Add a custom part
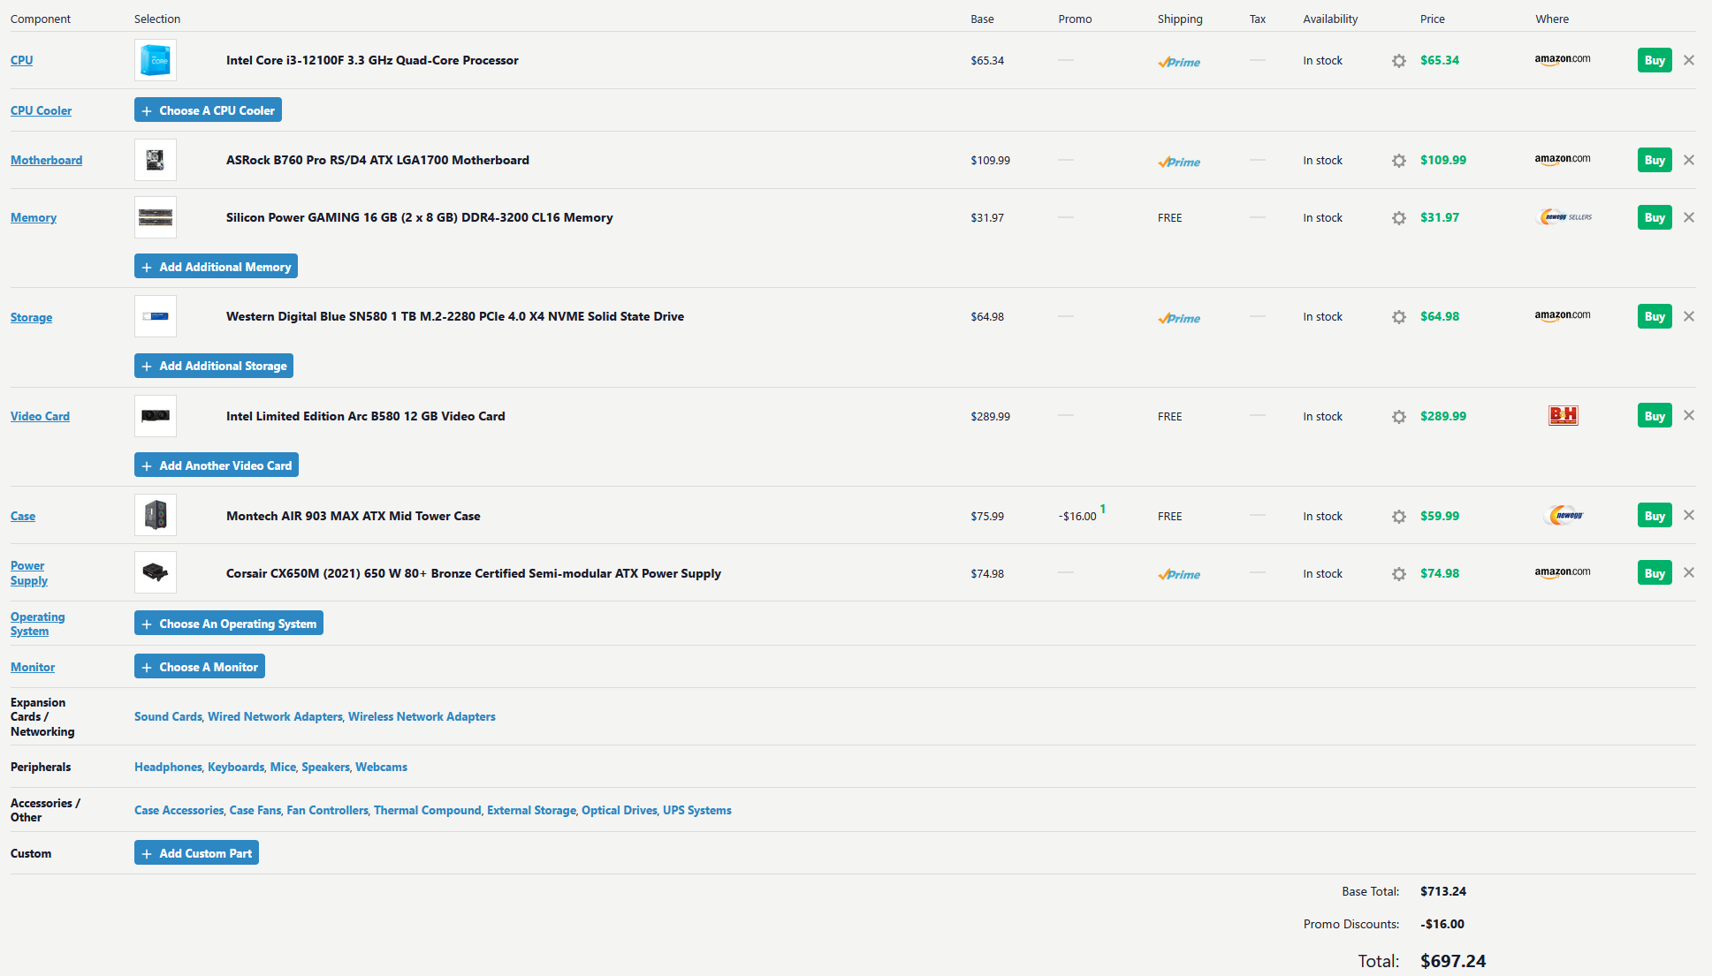The height and width of the screenshot is (976, 1712). pos(196,853)
